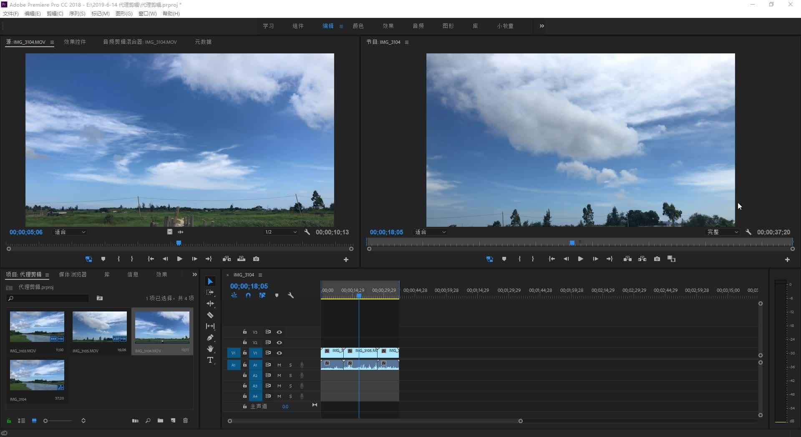Click the timeline wrench settings icon
This screenshot has width=801, height=437.
291,295
